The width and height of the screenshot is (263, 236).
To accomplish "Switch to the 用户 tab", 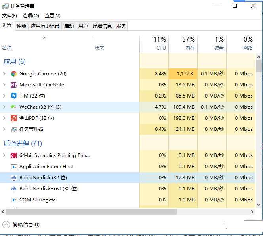I will pyautogui.click(x=83, y=26).
